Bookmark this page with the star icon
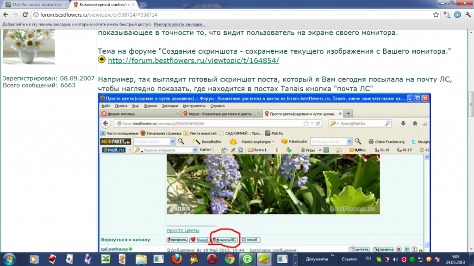The width and height of the screenshot is (474, 266). click(x=436, y=15)
